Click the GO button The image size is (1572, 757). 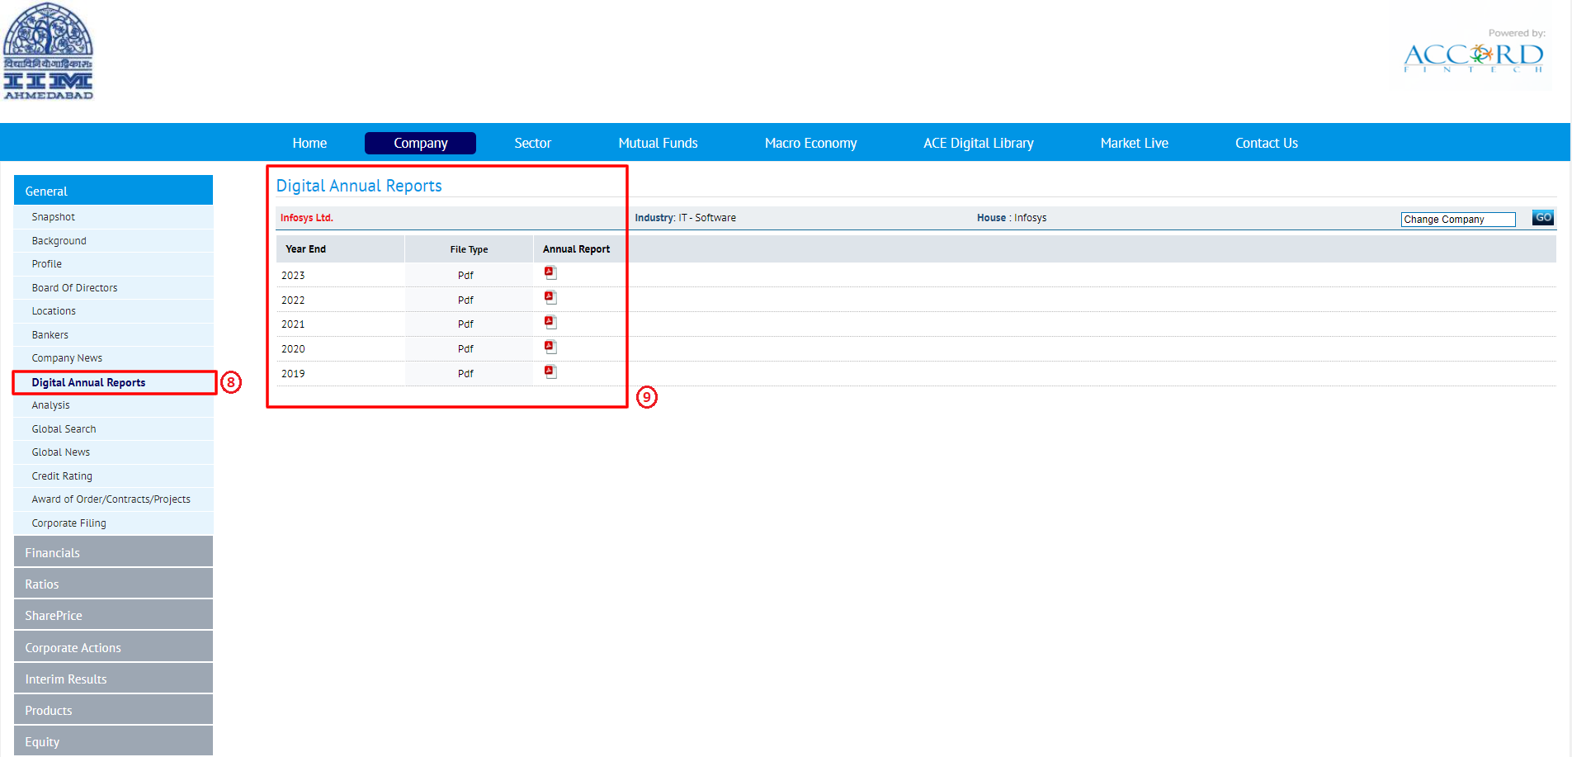click(x=1543, y=217)
